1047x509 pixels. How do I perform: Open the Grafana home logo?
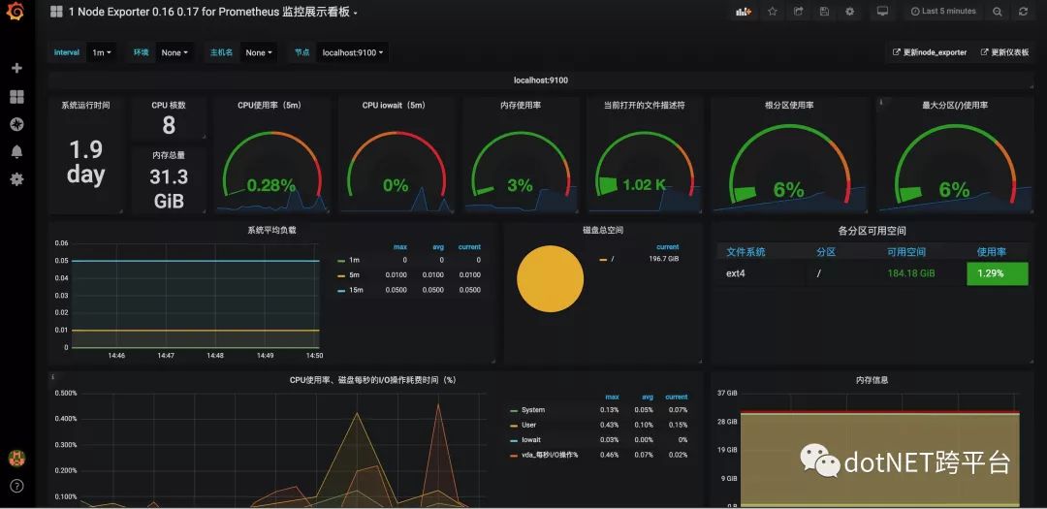tap(16, 12)
